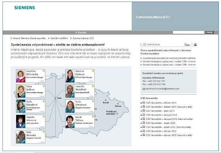This screenshot has width=221, height=153.
Task: Open Společenská odpovědnost a etické podnikání link
Action: (169, 58)
